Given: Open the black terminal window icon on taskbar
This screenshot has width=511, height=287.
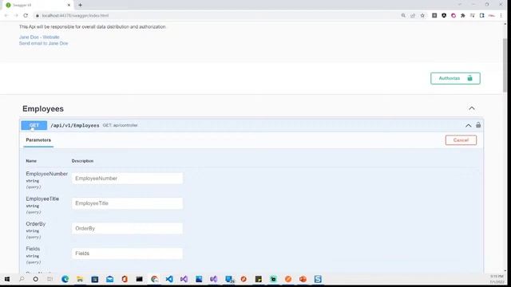Looking at the screenshot, I should coord(140,279).
